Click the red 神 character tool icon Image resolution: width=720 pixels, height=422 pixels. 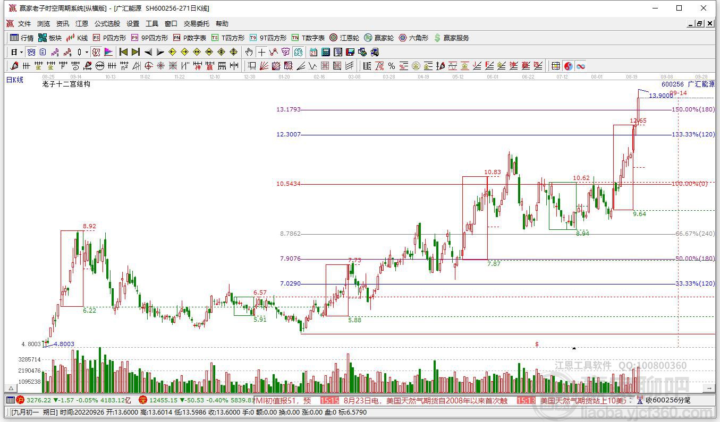(197, 66)
